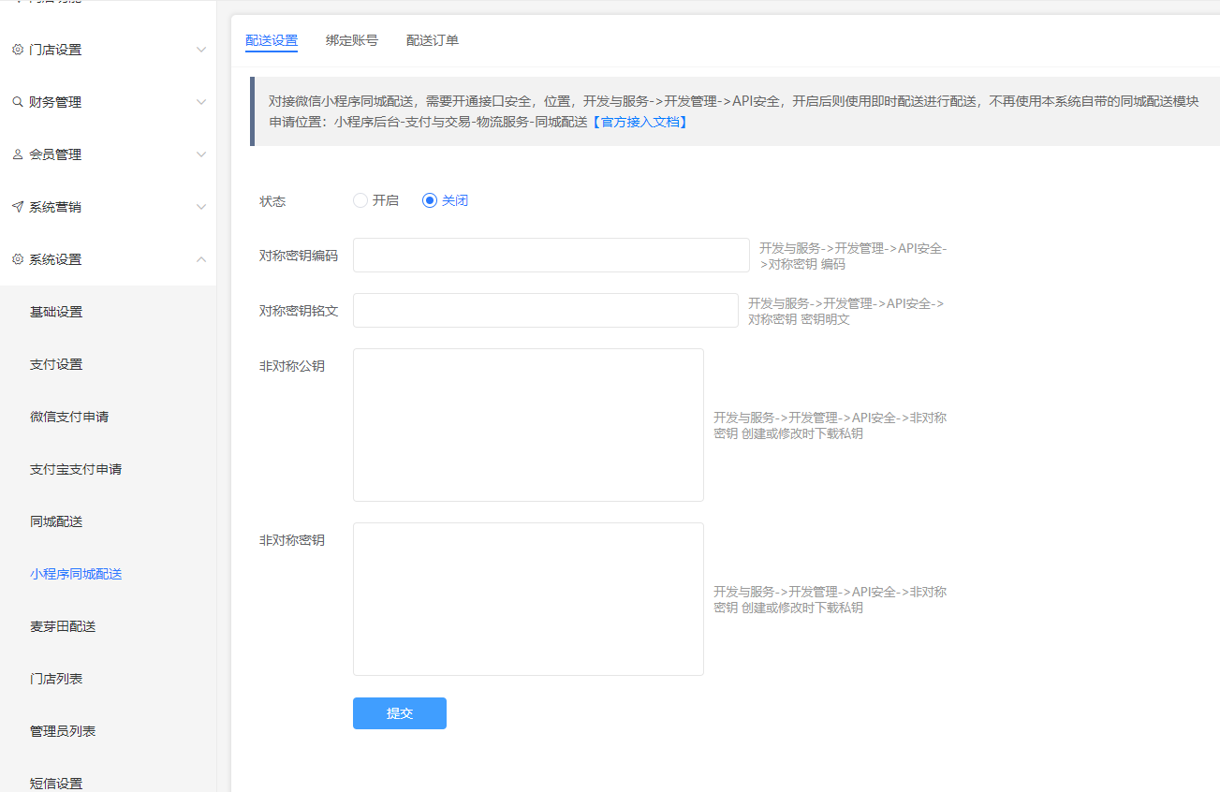Focus the 对称密钥编码 input field
The image size is (1220, 792).
551,256
